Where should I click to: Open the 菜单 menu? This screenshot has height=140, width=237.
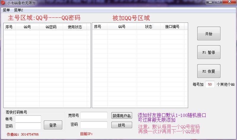point(6,10)
